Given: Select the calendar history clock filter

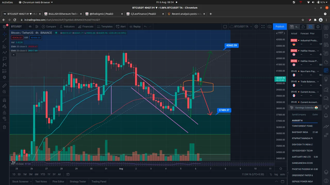Looking at the screenshot, I should 303,27.
